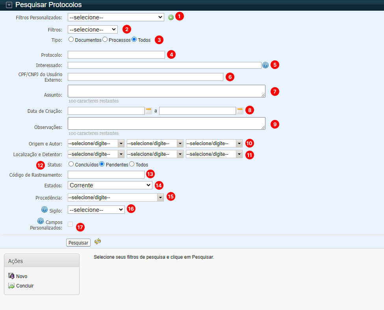
Task: Open help icon next to Interessado field
Action: click(x=265, y=65)
